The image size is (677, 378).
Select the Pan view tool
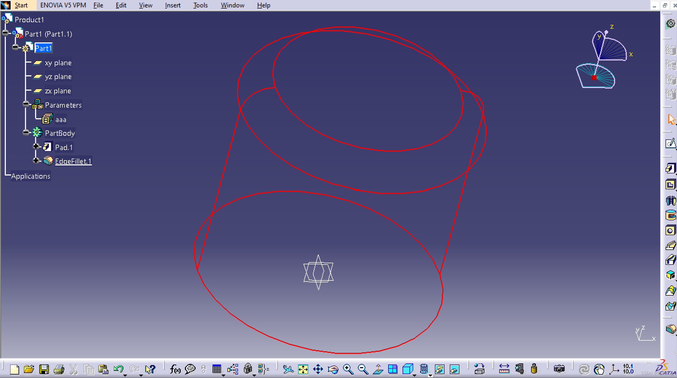pos(318,369)
